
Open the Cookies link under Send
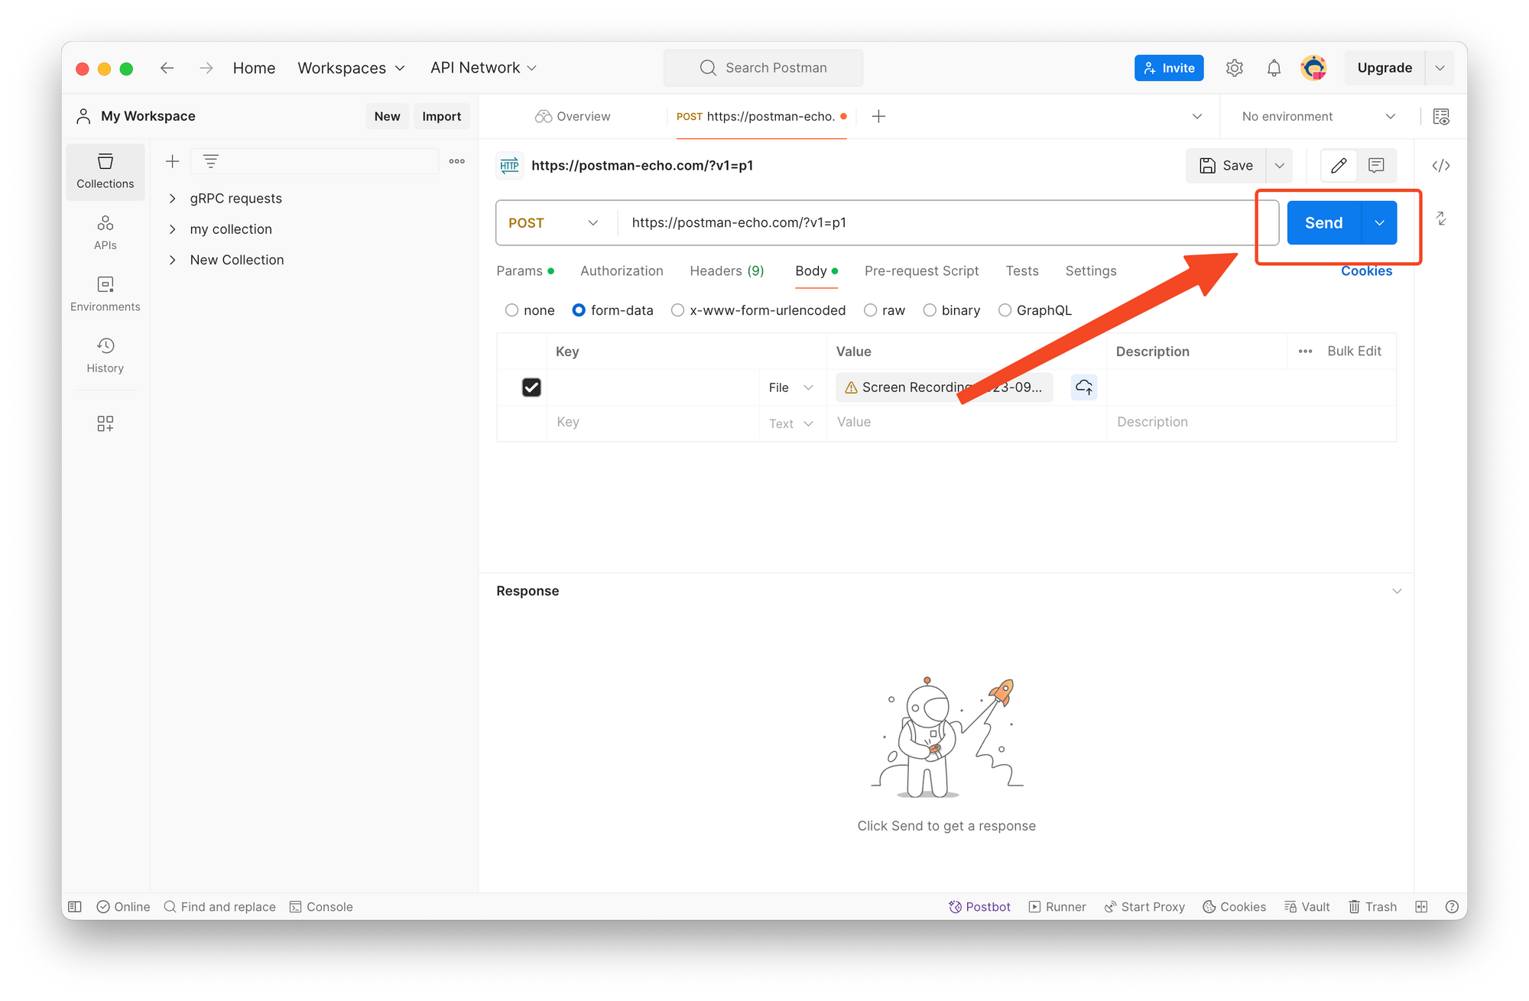point(1366,271)
